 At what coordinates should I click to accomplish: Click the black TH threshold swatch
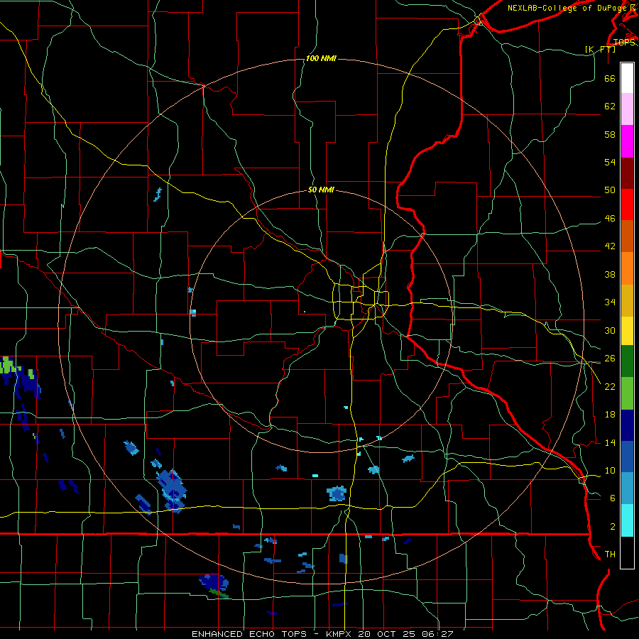pos(627,552)
